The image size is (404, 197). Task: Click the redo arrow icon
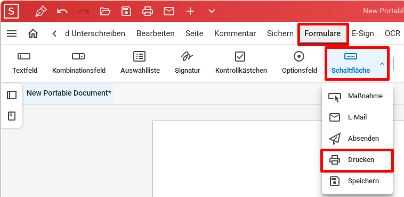[84, 11]
